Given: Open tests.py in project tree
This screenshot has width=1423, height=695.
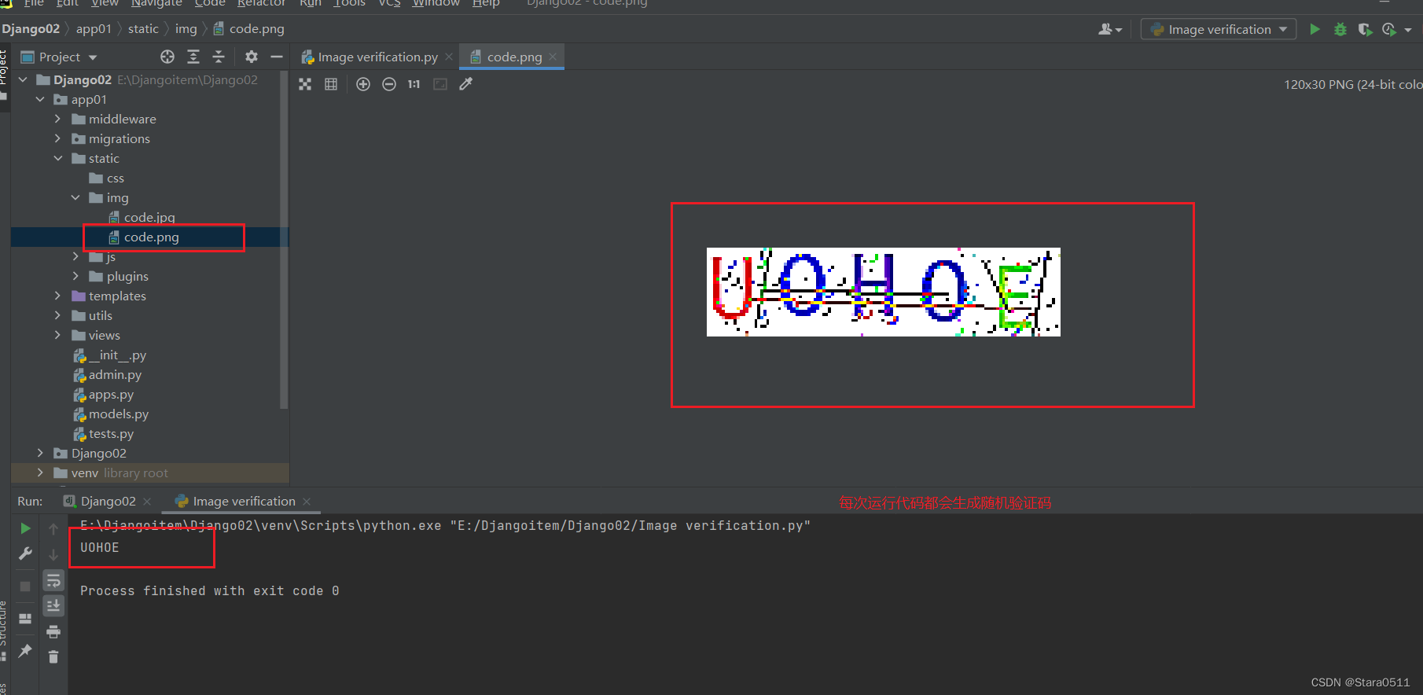Looking at the screenshot, I should [x=104, y=434].
